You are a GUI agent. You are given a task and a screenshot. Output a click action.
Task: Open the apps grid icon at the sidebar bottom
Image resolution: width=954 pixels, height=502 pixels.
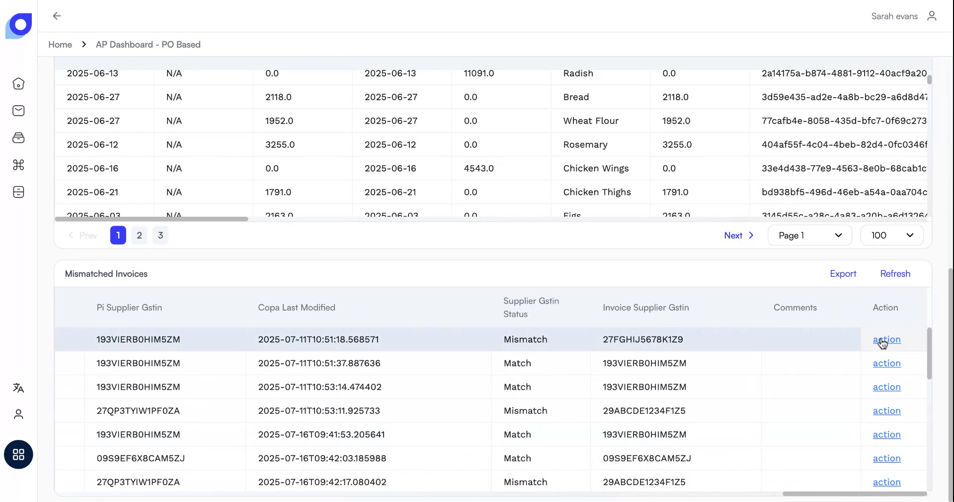pos(18,454)
